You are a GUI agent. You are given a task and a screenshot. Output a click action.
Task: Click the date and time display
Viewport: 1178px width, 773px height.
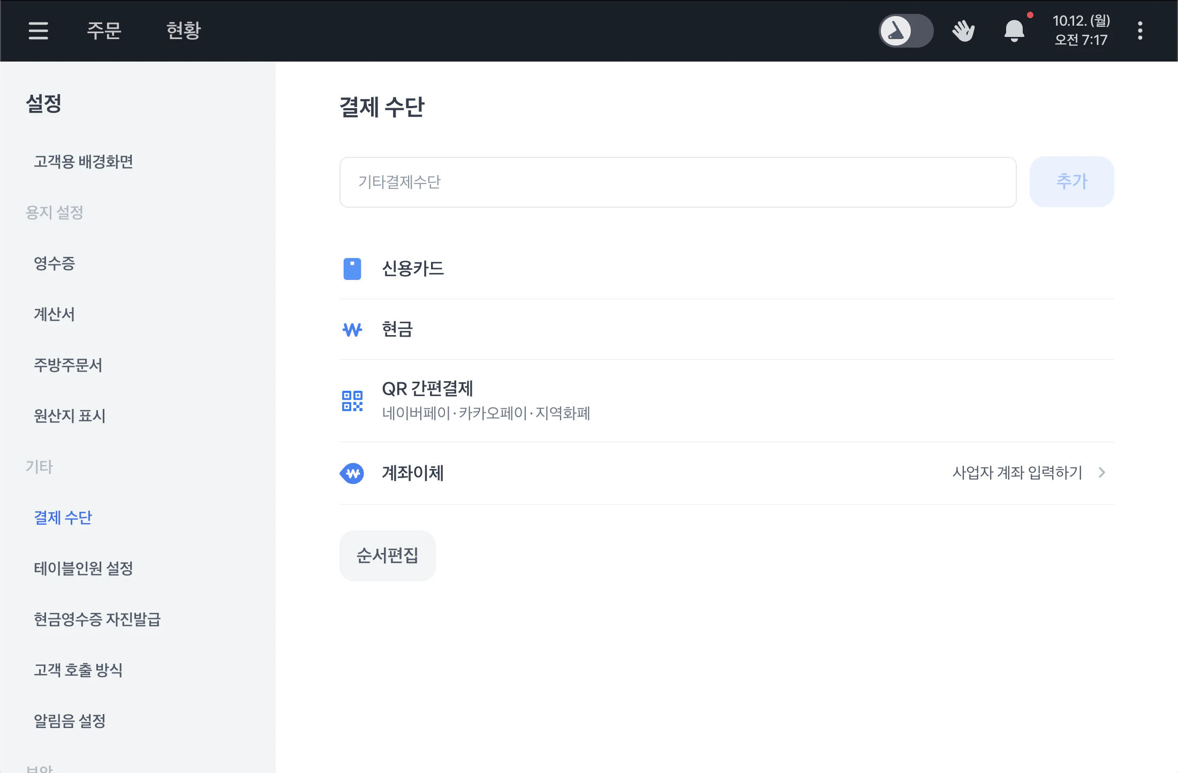point(1081,31)
